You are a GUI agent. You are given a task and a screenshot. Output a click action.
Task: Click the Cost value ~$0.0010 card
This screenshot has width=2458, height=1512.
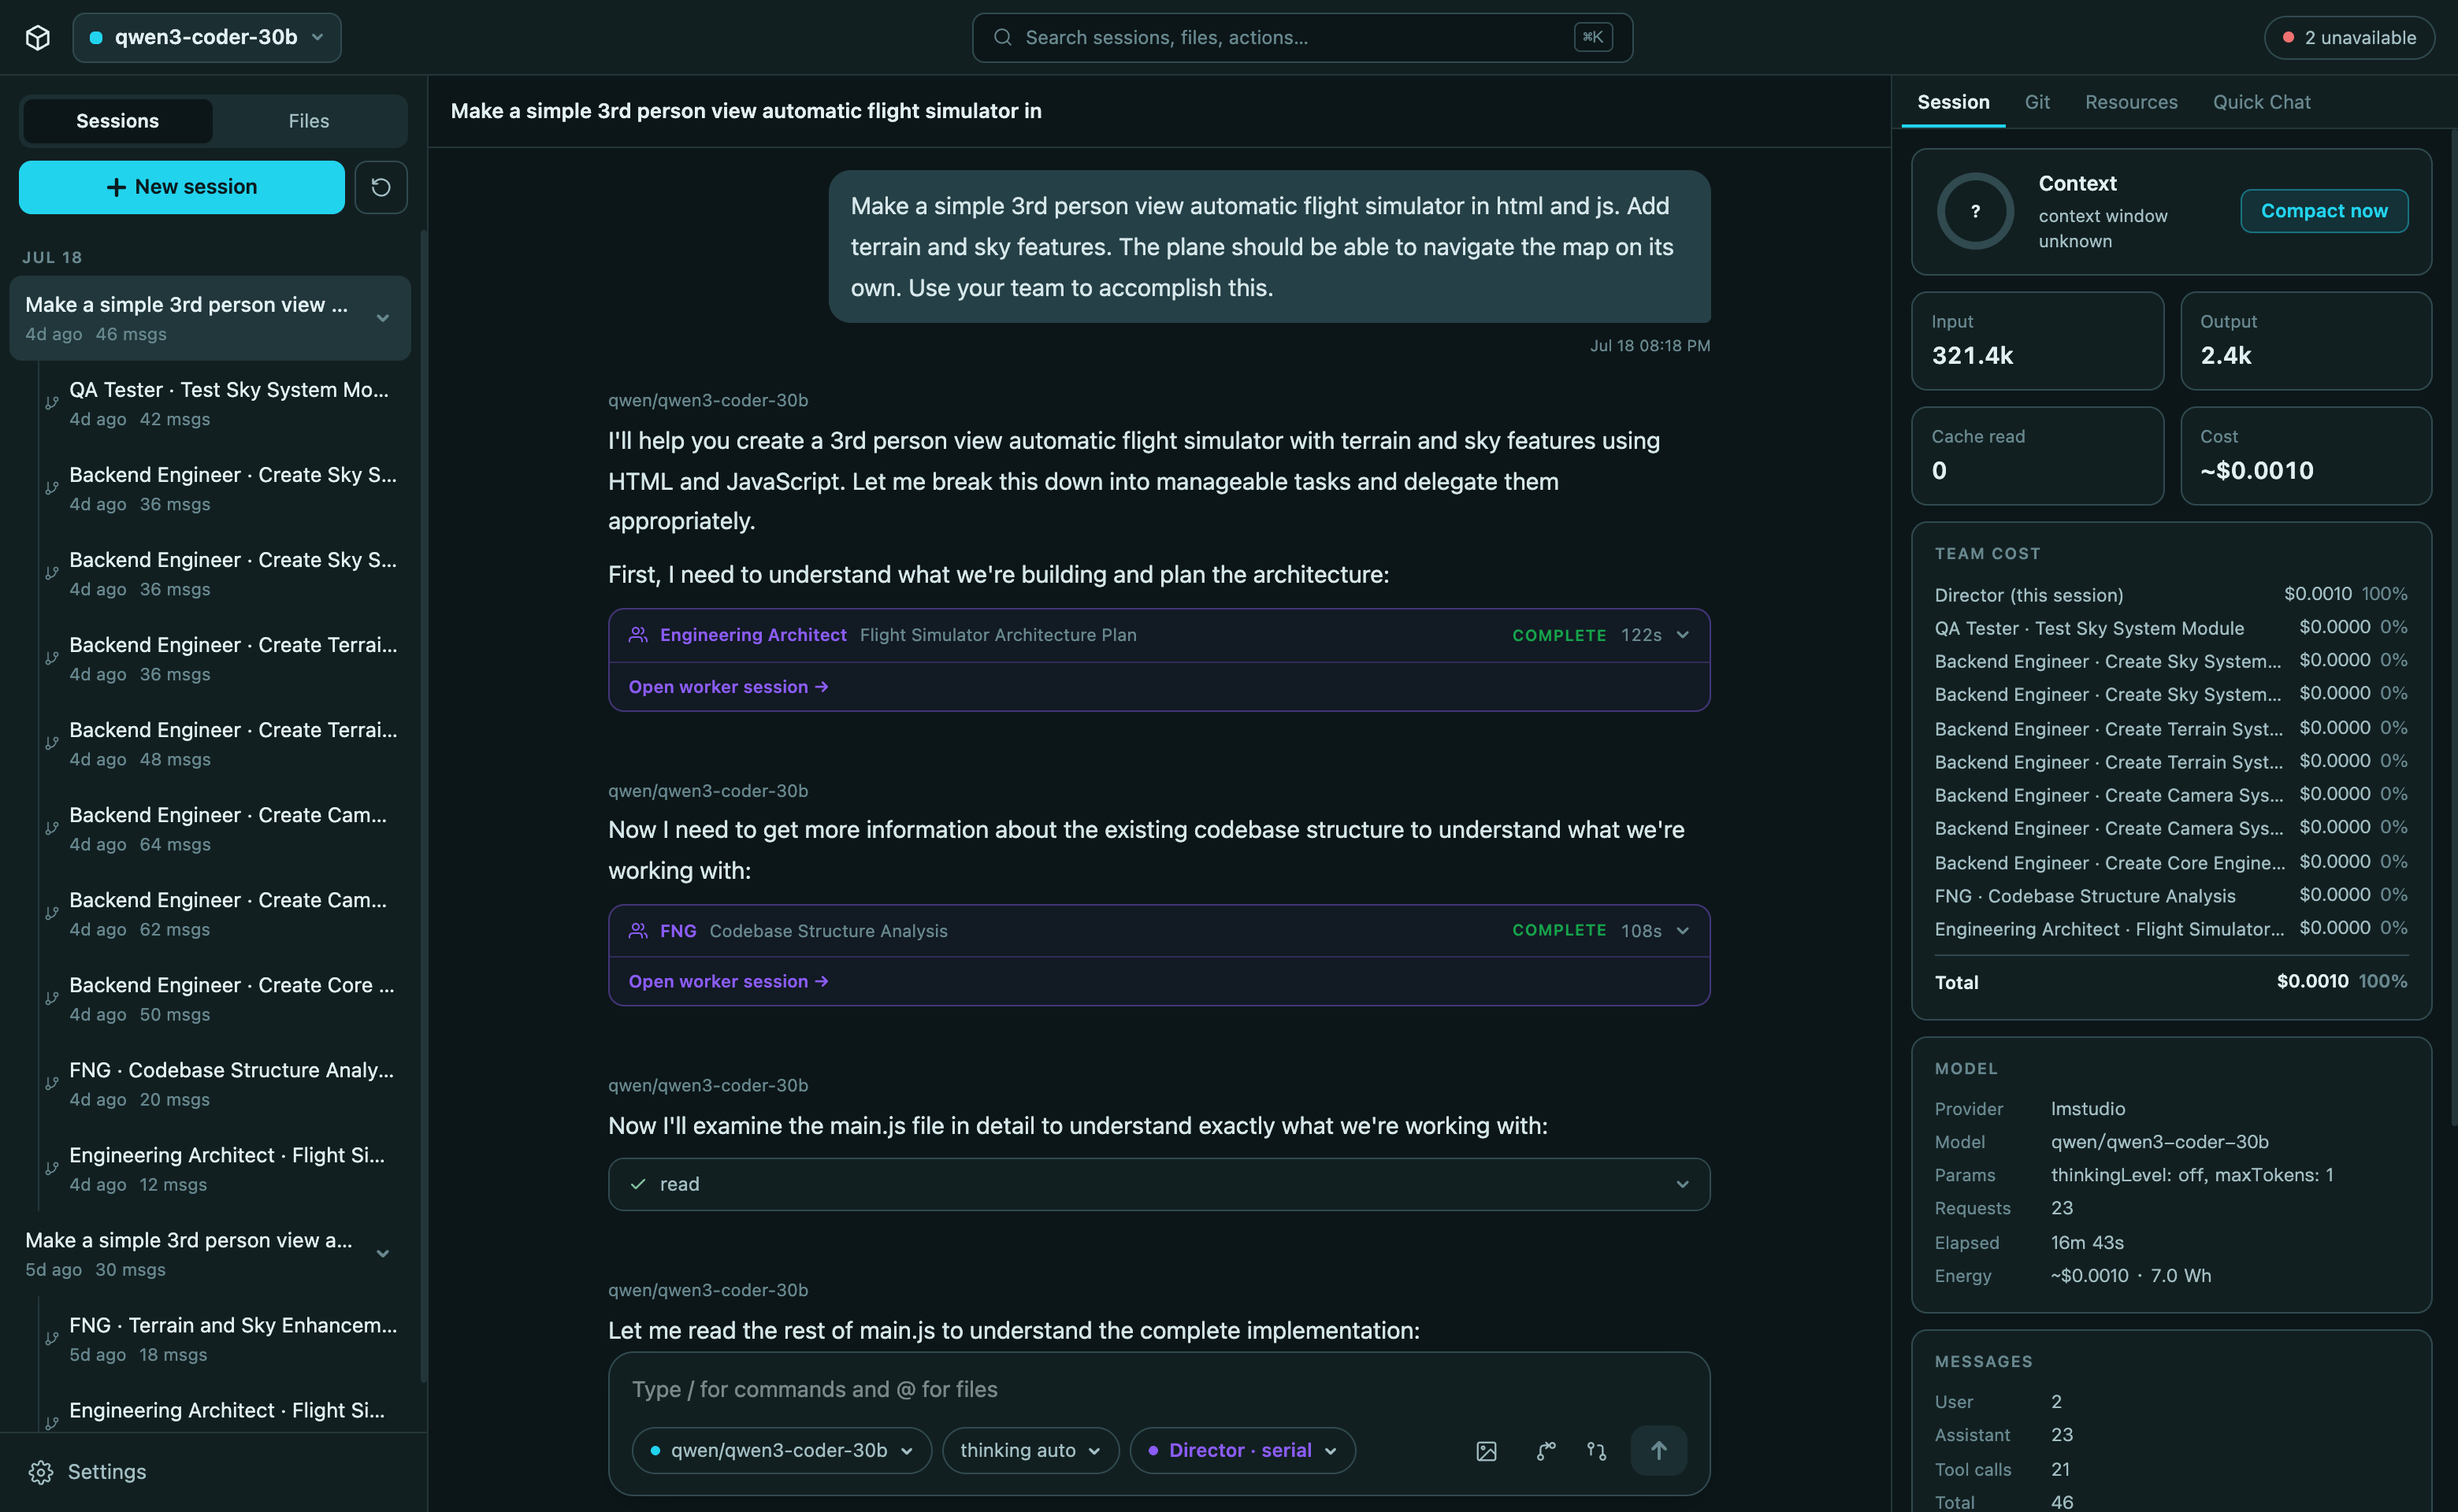(2306, 456)
